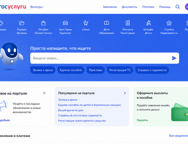Expand Популярное на портале with chevron arrow
Viewport: 188px width, 144px height.
125,93
